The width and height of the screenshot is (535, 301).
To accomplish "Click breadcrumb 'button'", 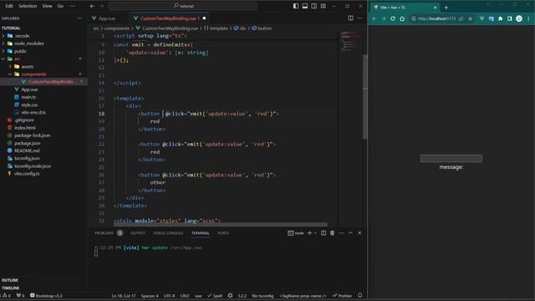I will pyautogui.click(x=265, y=28).
